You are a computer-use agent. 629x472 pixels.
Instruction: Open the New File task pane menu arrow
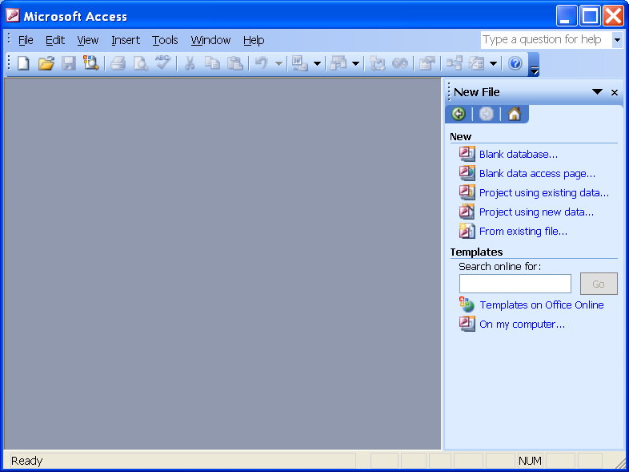[x=597, y=92]
